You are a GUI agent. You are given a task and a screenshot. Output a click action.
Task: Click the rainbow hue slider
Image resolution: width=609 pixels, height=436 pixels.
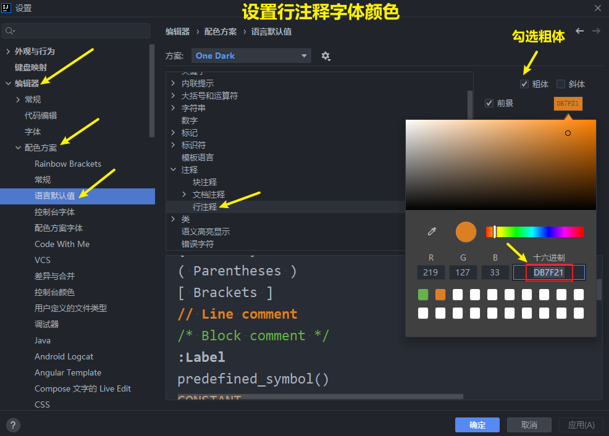coord(535,232)
